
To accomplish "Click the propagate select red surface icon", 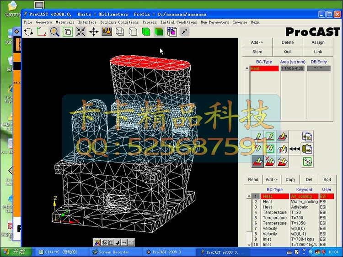I will coord(257,162).
